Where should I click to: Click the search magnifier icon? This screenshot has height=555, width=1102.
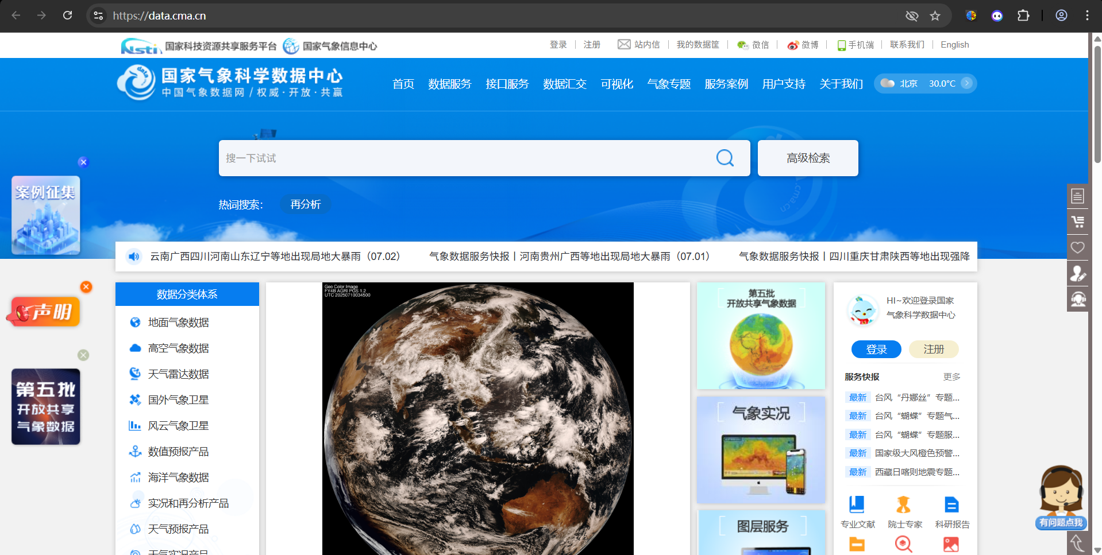[x=725, y=158]
